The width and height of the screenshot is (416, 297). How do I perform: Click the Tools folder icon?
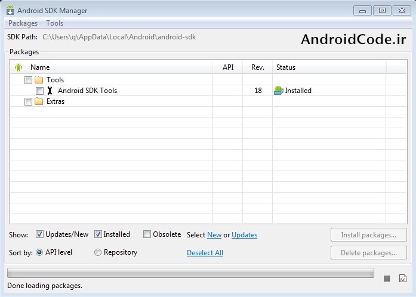pos(39,80)
